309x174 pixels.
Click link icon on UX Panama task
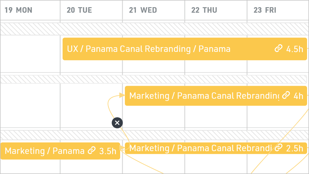(x=278, y=49)
